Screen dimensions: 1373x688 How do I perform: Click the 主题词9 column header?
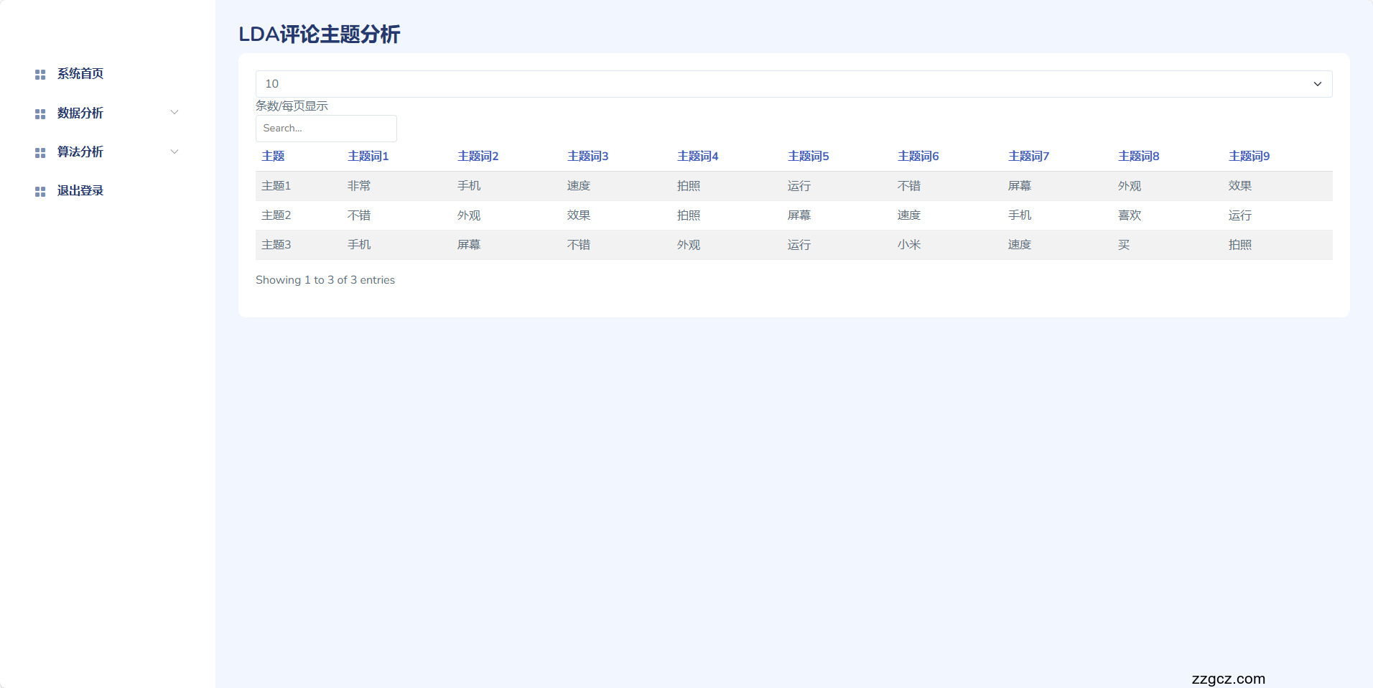click(x=1248, y=156)
